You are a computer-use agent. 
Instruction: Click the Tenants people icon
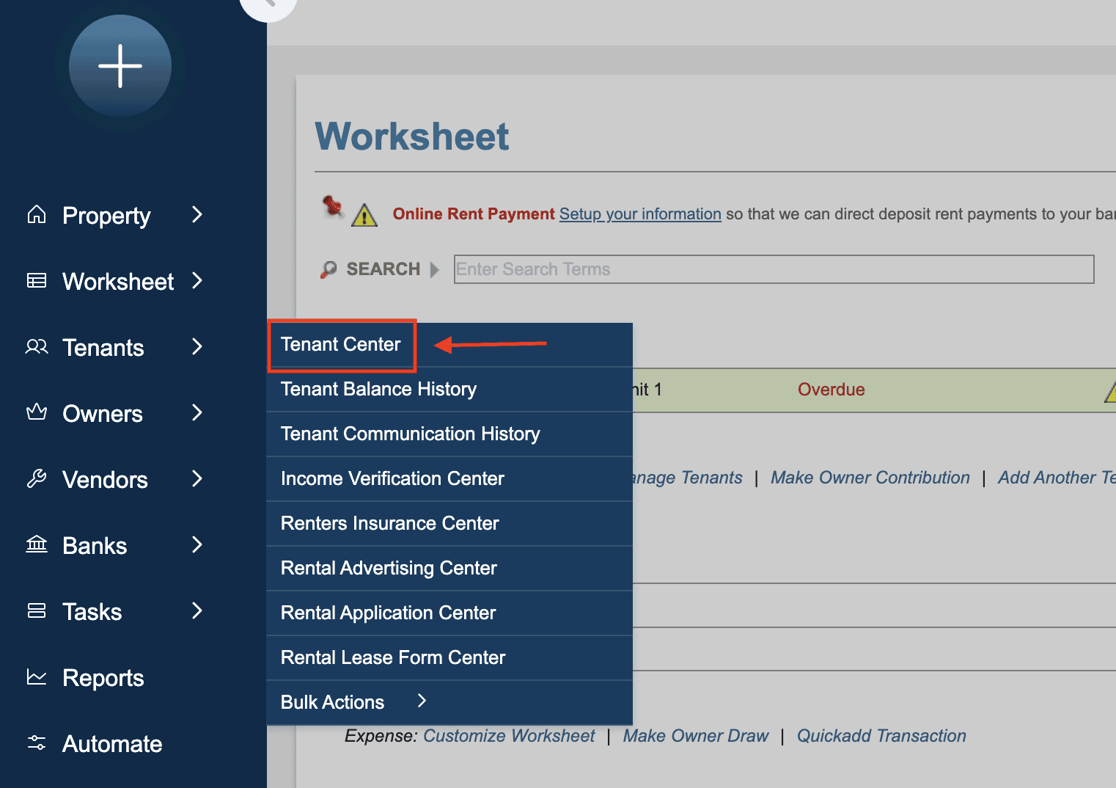point(37,346)
